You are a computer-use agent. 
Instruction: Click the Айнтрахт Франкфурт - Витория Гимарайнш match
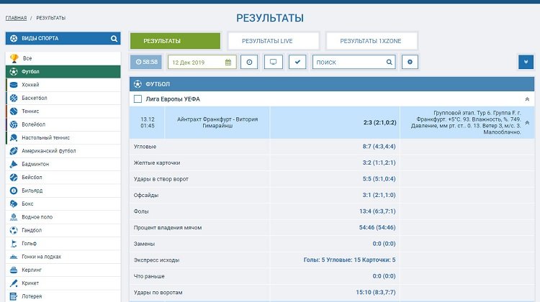pyautogui.click(x=217, y=122)
